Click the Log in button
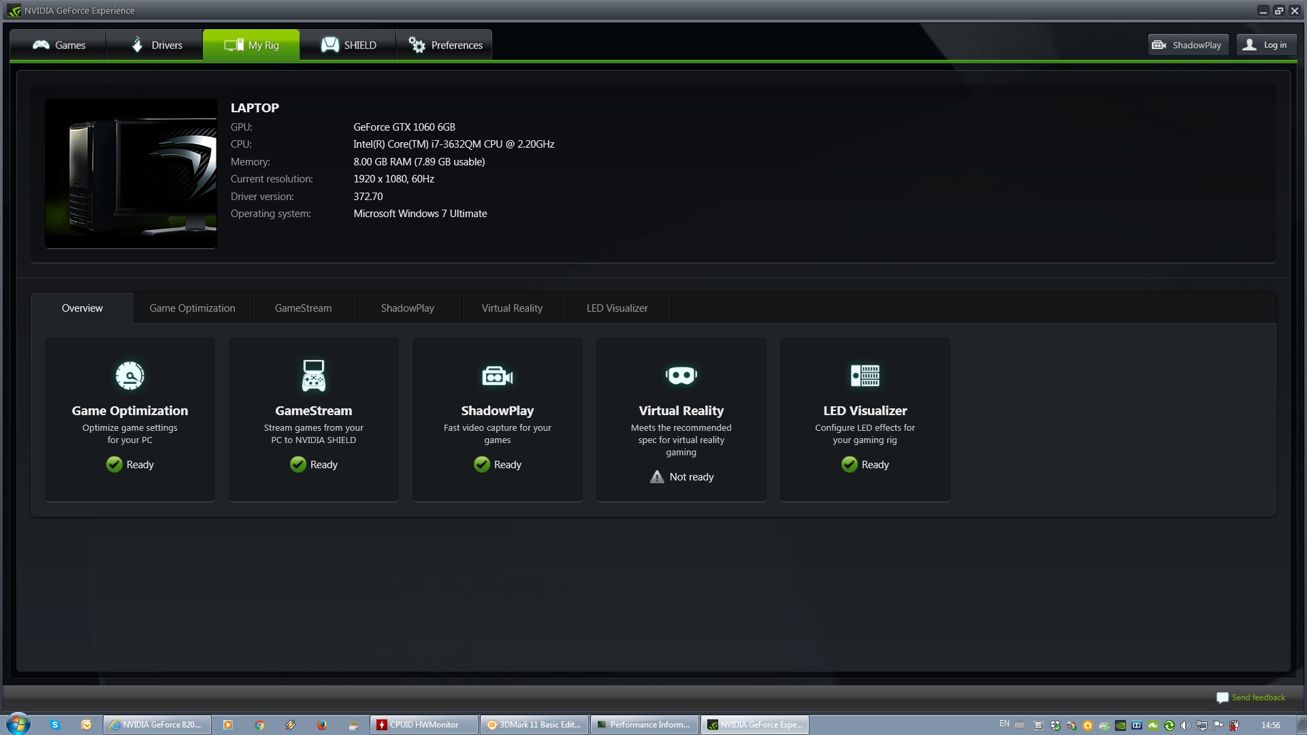The width and height of the screenshot is (1307, 735). click(1266, 45)
